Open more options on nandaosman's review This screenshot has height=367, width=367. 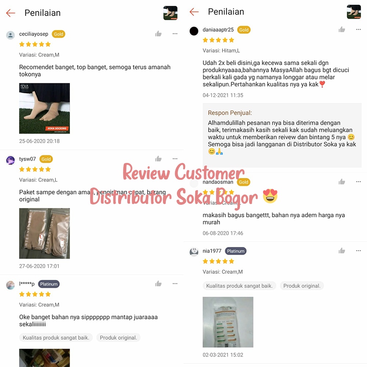(358, 182)
